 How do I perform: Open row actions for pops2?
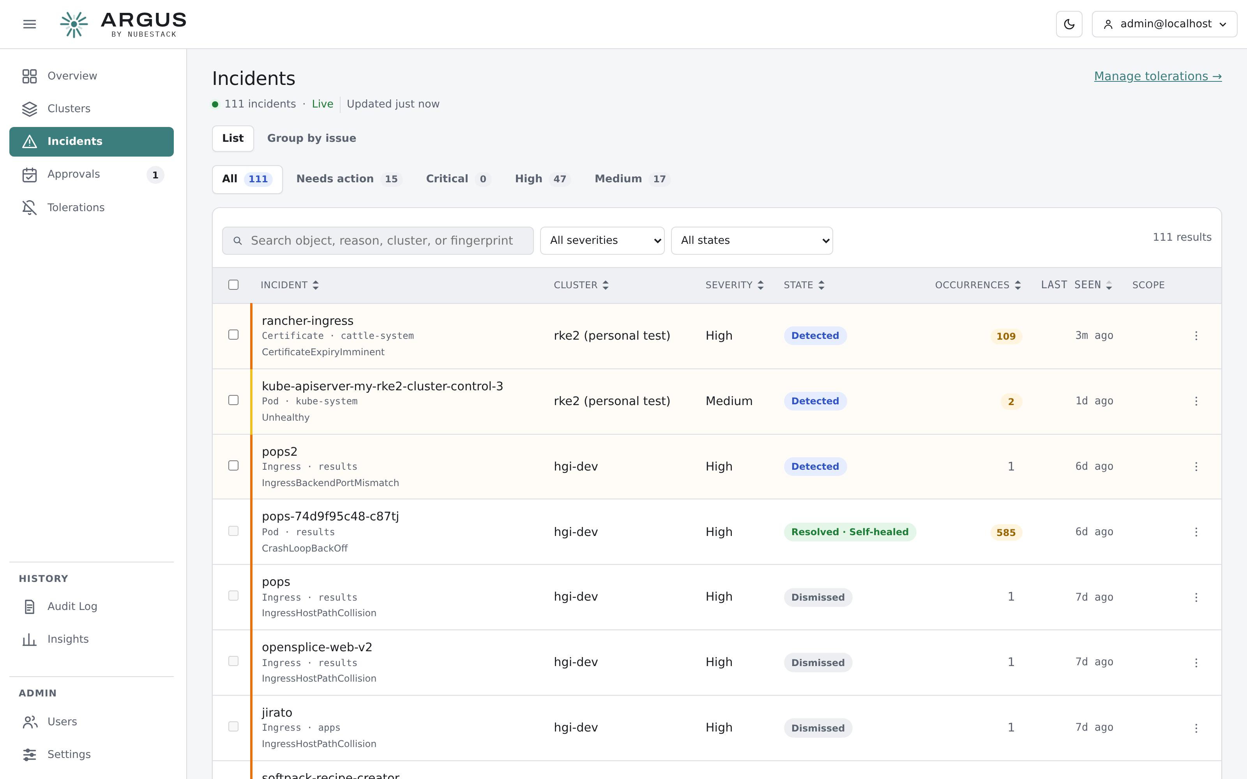(1196, 467)
